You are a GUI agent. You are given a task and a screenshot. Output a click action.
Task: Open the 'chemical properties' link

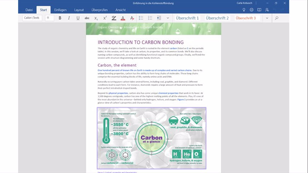pyautogui.click(x=168, y=93)
